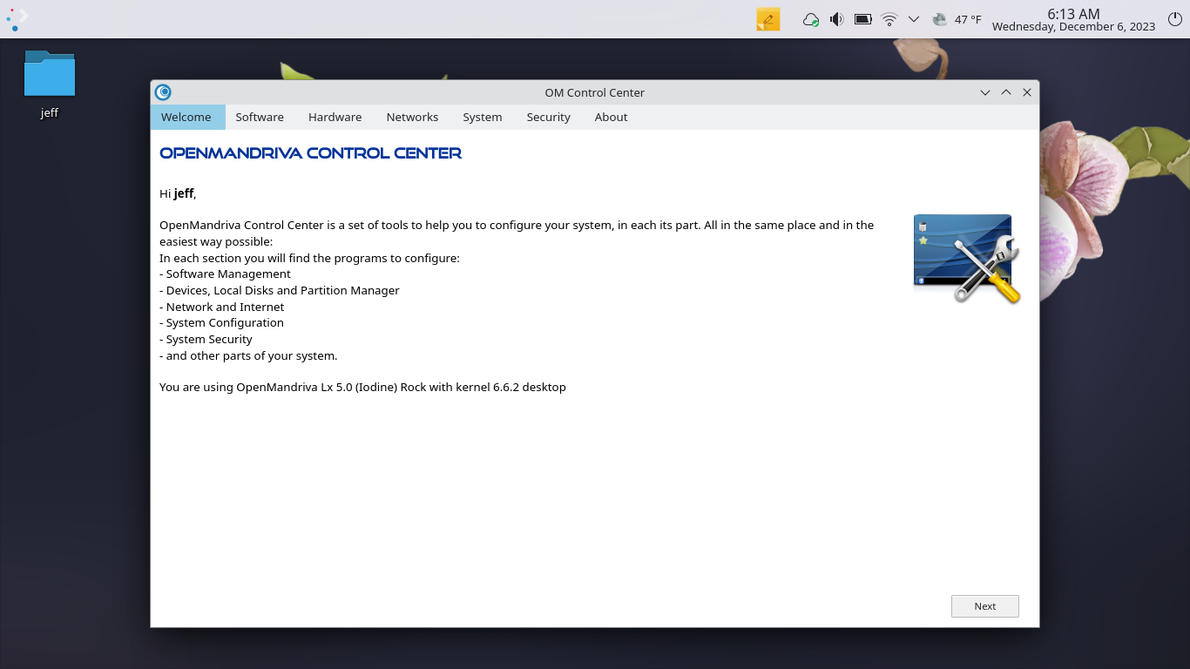
Task: Click the date Wednesday, December 6, 2023
Action: pos(1073,27)
